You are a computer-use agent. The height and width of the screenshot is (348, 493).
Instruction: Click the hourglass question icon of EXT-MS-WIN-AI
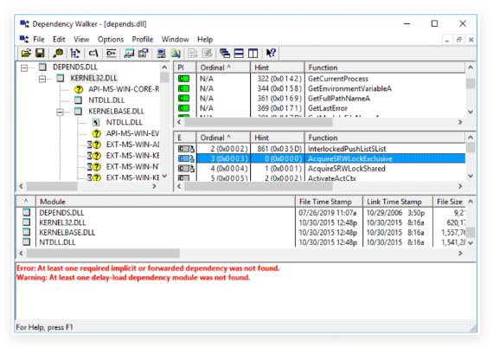point(94,145)
